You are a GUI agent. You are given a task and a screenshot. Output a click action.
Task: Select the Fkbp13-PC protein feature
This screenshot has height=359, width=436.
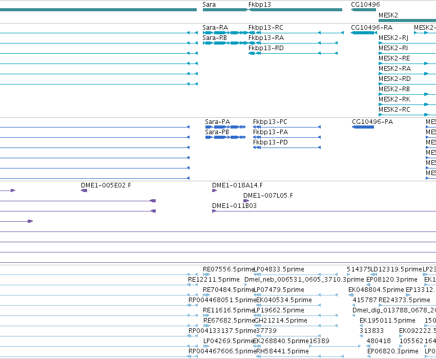(x=287, y=127)
